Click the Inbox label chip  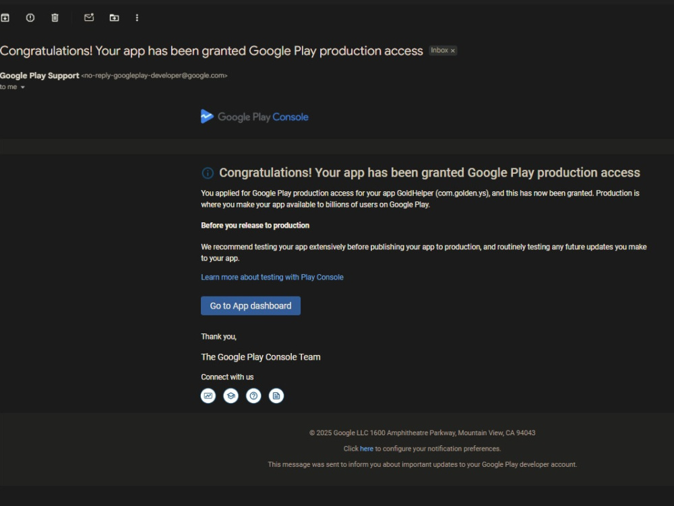(443, 51)
